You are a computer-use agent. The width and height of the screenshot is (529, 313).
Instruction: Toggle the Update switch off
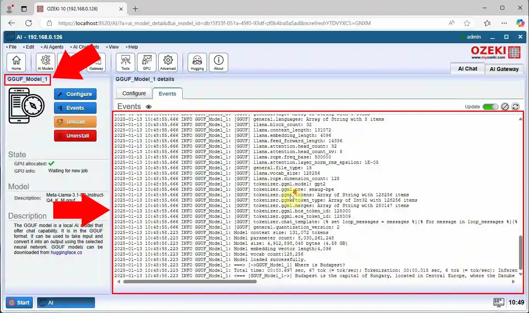(x=490, y=107)
